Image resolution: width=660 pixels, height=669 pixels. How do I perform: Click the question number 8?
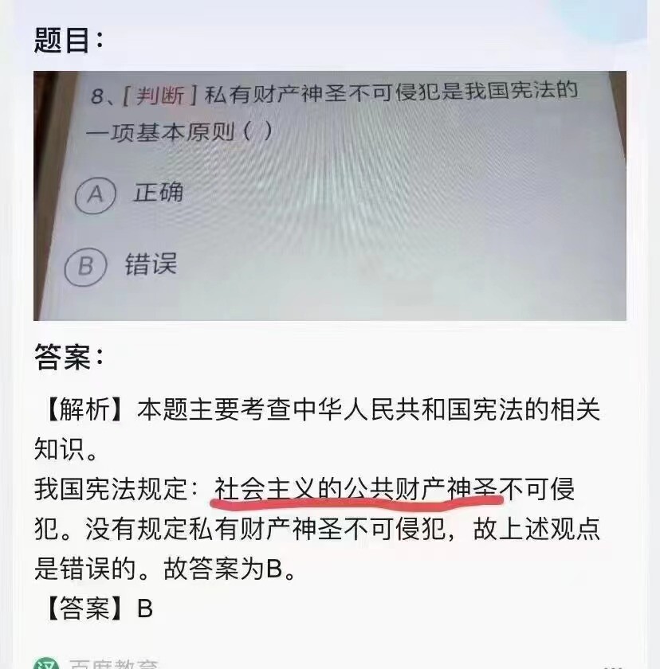pyautogui.click(x=97, y=96)
